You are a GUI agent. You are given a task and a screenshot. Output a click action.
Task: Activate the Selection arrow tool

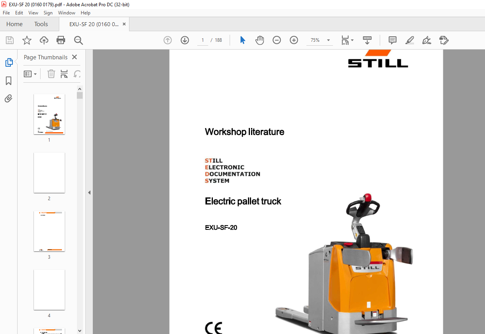click(242, 40)
